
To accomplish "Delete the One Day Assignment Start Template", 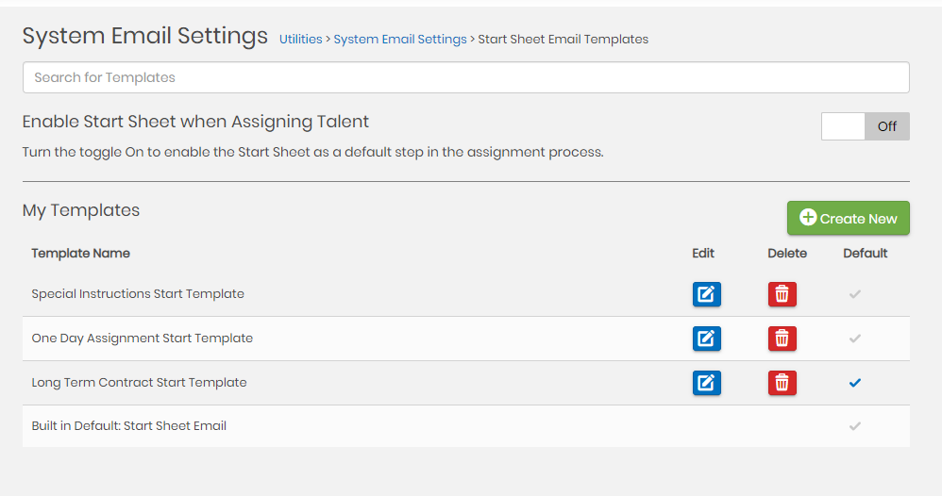I will (x=782, y=339).
